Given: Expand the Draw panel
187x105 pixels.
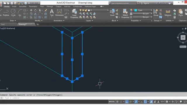Looking at the screenshot, I should click(x=13, y=21).
